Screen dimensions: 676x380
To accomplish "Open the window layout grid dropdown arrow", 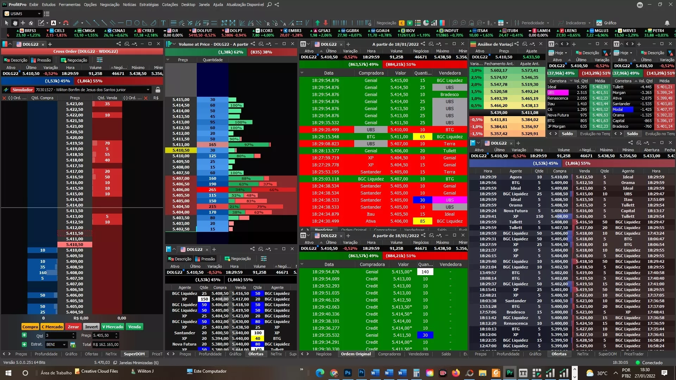I will point(507,23).
